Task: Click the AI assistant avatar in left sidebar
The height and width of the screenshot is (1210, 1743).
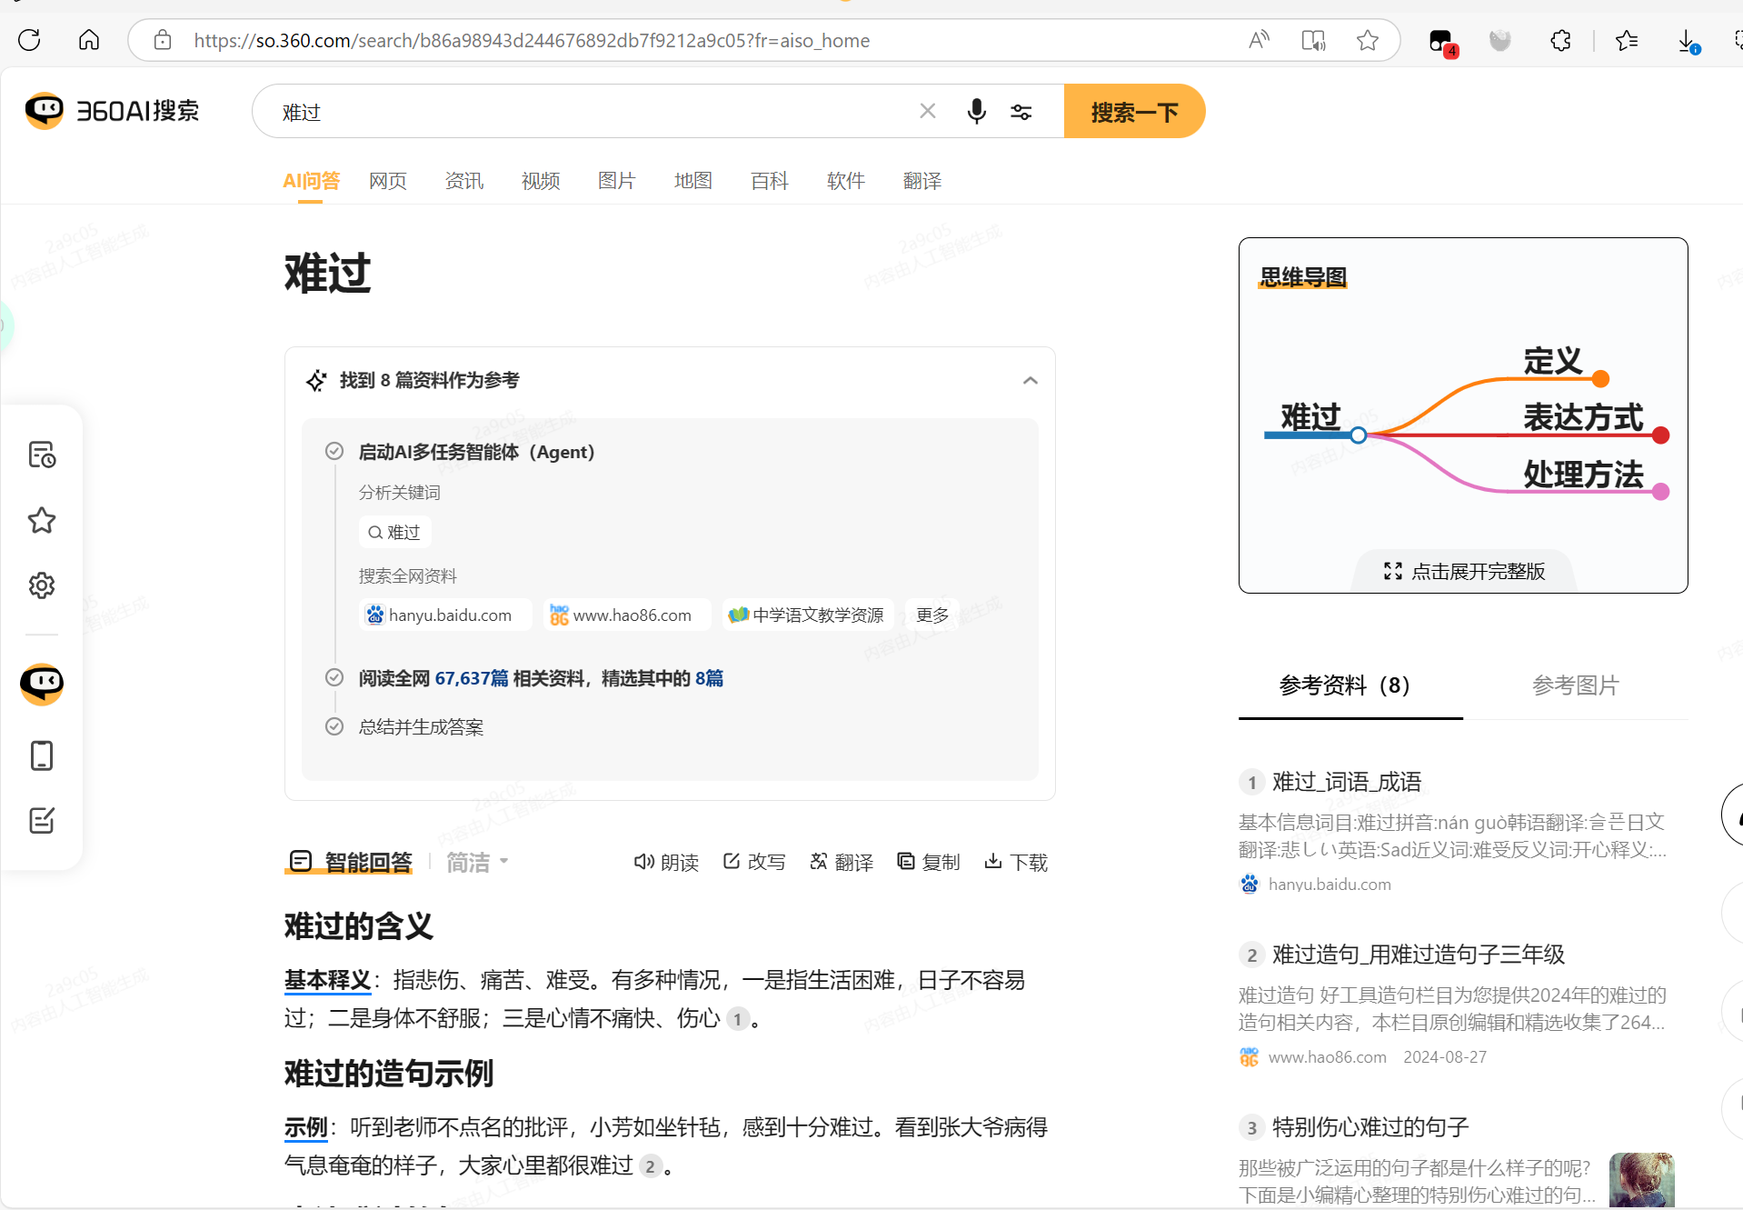Action: (42, 684)
